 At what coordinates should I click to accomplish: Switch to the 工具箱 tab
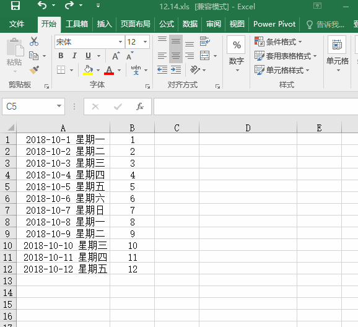pyautogui.click(x=77, y=24)
